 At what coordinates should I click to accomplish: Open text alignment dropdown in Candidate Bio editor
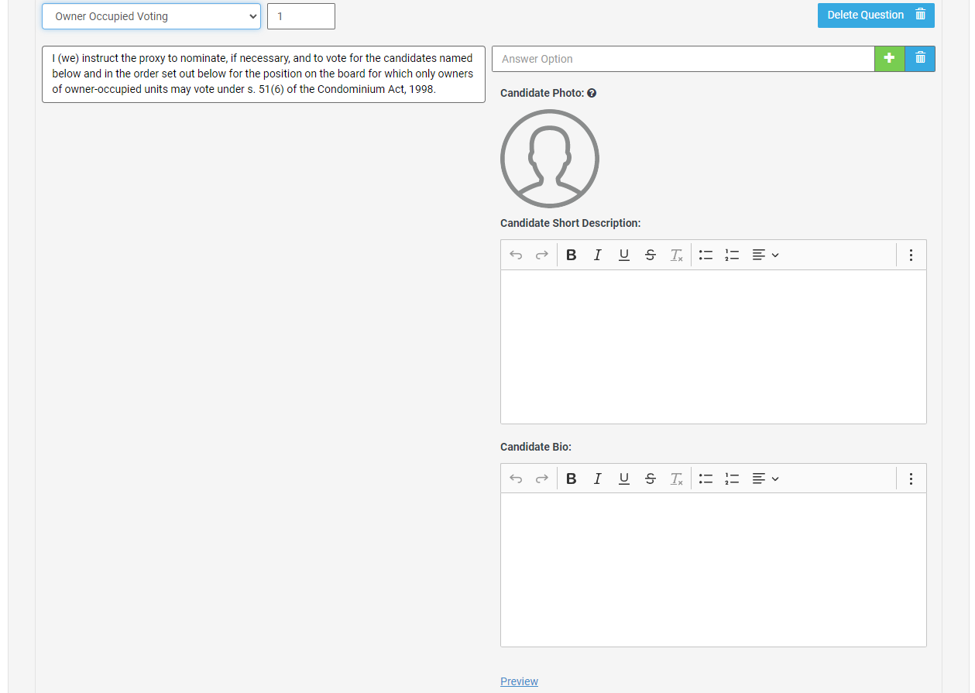click(x=765, y=479)
